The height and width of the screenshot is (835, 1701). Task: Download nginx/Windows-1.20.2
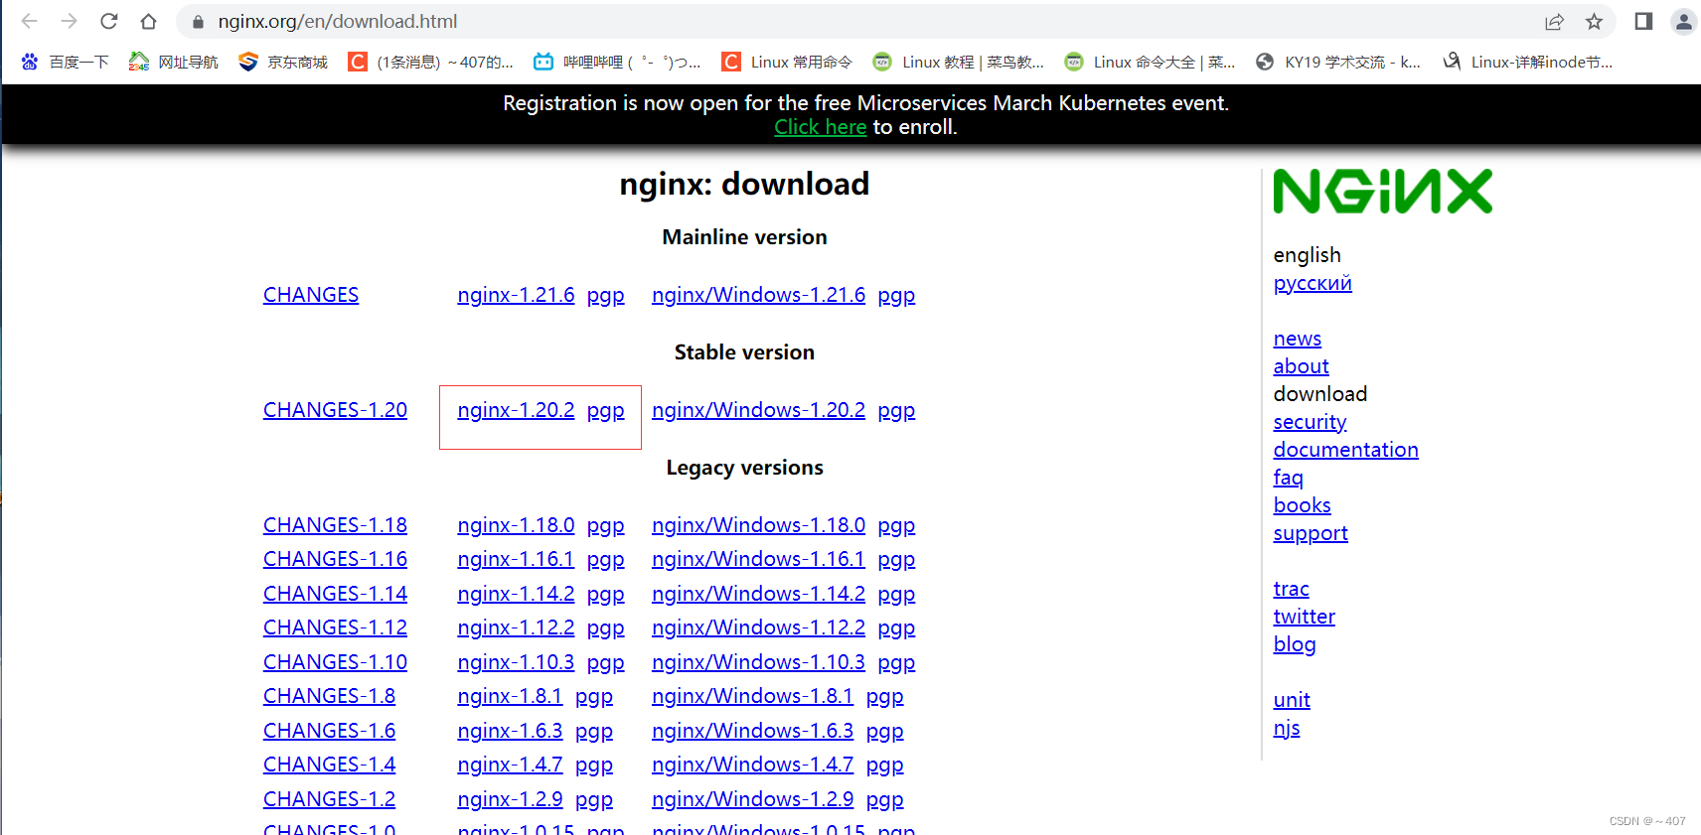coord(758,410)
